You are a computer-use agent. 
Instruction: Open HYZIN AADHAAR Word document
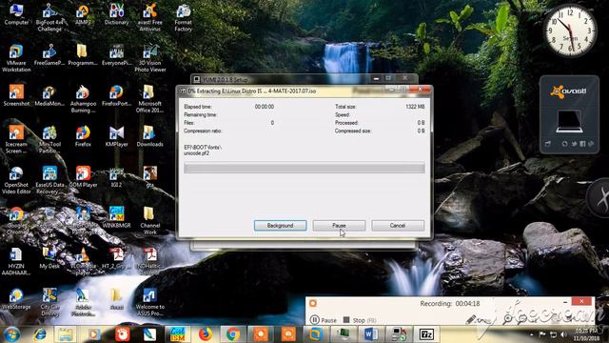pos(16,261)
